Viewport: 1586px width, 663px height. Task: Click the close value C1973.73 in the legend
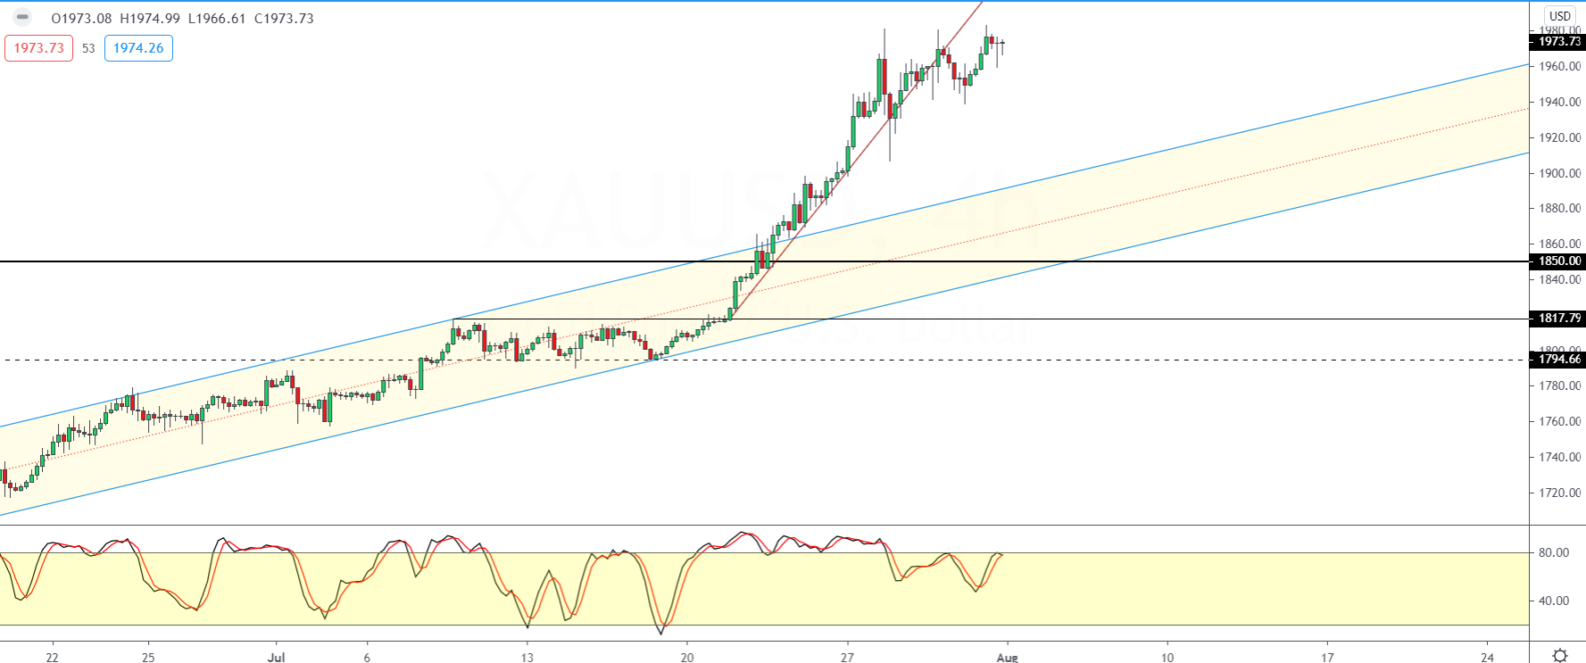pyautogui.click(x=284, y=19)
